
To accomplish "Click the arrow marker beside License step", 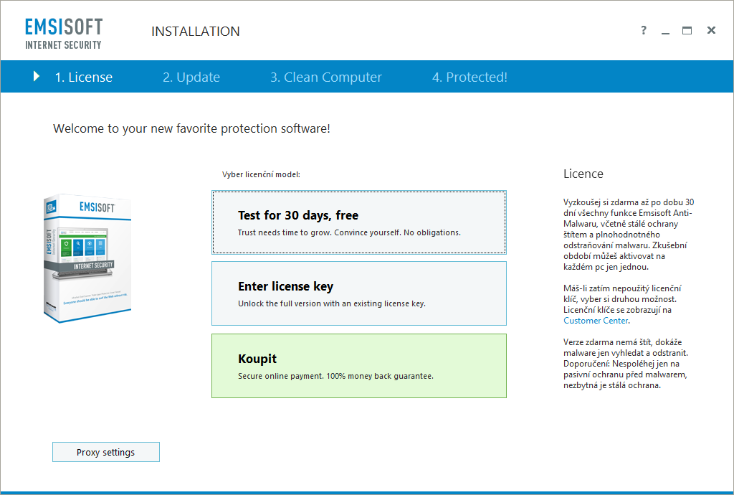I will click(x=37, y=77).
